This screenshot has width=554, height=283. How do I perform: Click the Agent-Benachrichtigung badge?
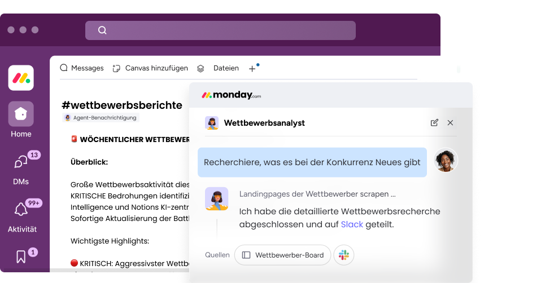point(101,117)
